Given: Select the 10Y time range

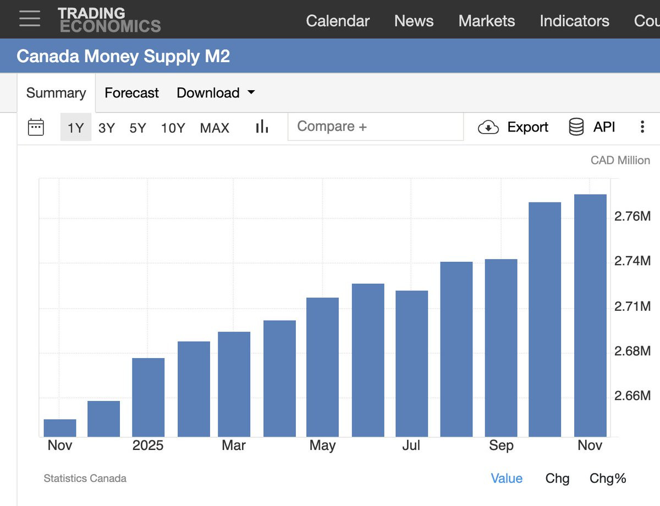Looking at the screenshot, I should tap(173, 128).
